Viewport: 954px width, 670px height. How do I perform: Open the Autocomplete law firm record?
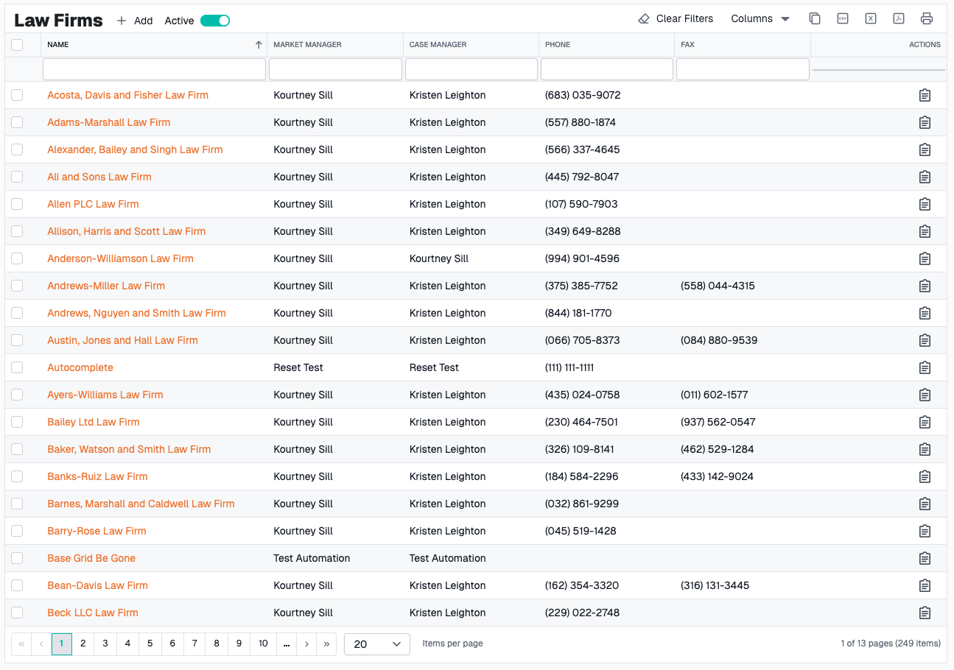pyautogui.click(x=80, y=367)
